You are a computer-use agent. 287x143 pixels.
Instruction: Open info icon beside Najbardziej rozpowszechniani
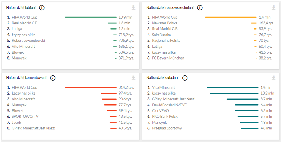pyautogui.click(x=200, y=8)
